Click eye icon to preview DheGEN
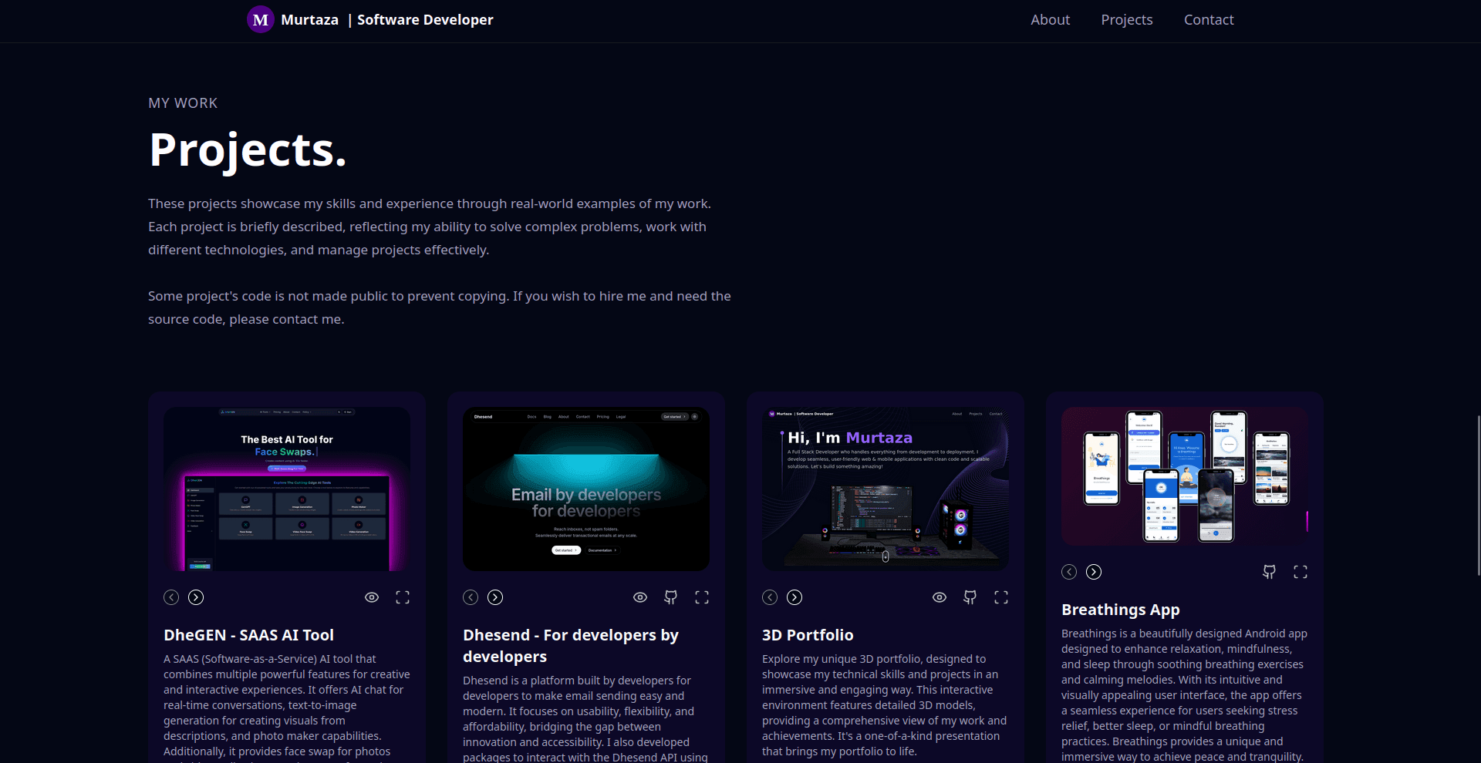This screenshot has height=763, width=1481. (372, 597)
